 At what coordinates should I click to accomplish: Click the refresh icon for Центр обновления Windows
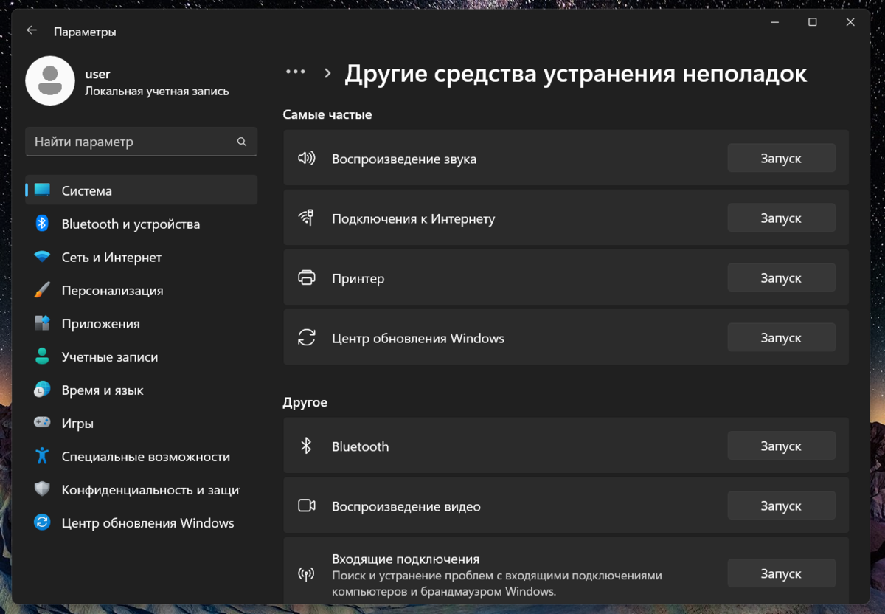tap(307, 337)
